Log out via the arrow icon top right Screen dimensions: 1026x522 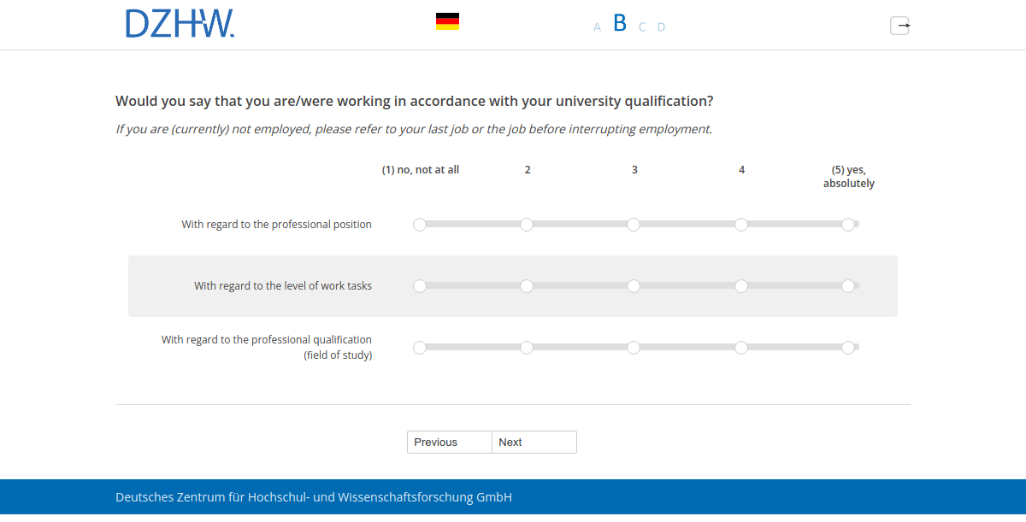point(899,26)
